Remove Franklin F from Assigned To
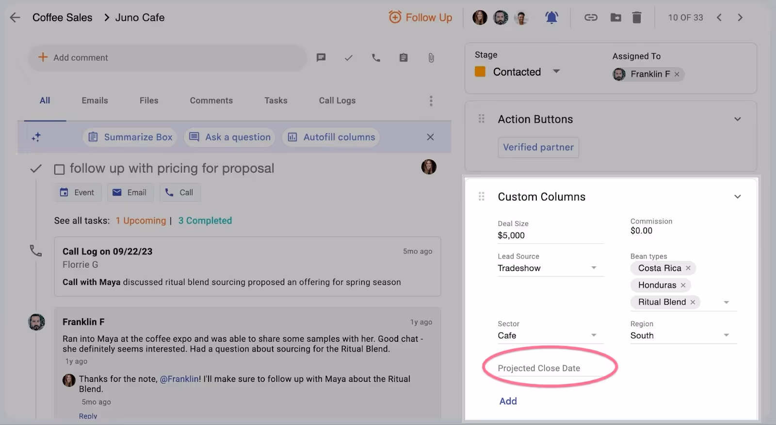 point(677,74)
